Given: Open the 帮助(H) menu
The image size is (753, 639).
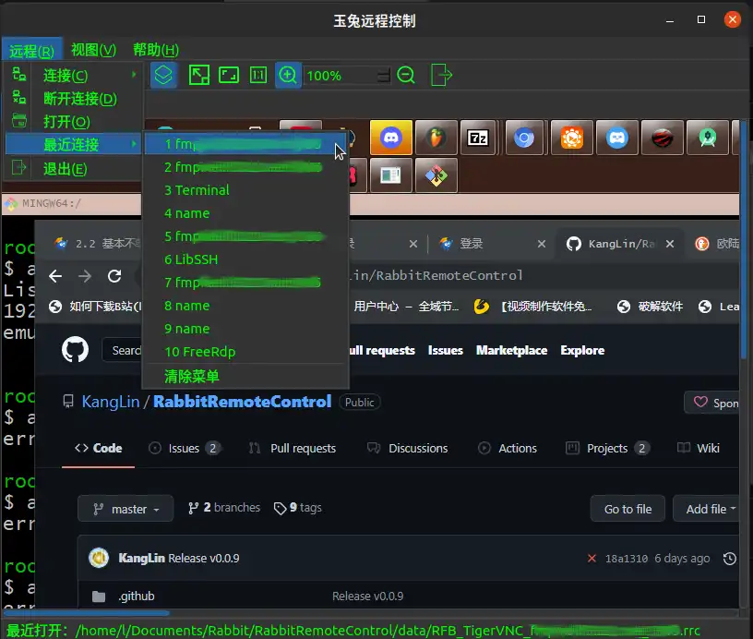Looking at the screenshot, I should (x=156, y=50).
